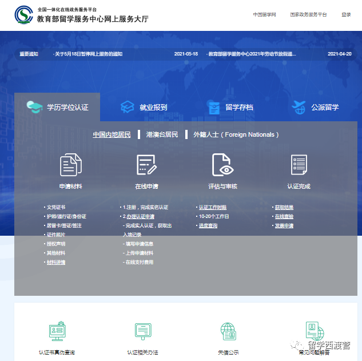Viewport: 362px width, 361px height.
Task: Click the checklist icon above 认证完成
Action: (299, 165)
